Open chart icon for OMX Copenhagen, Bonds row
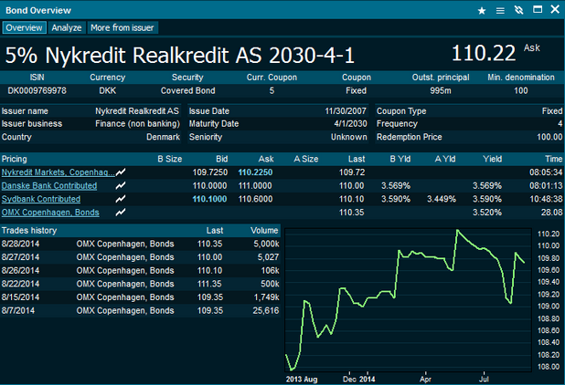This screenshot has width=565, height=385. (x=121, y=212)
